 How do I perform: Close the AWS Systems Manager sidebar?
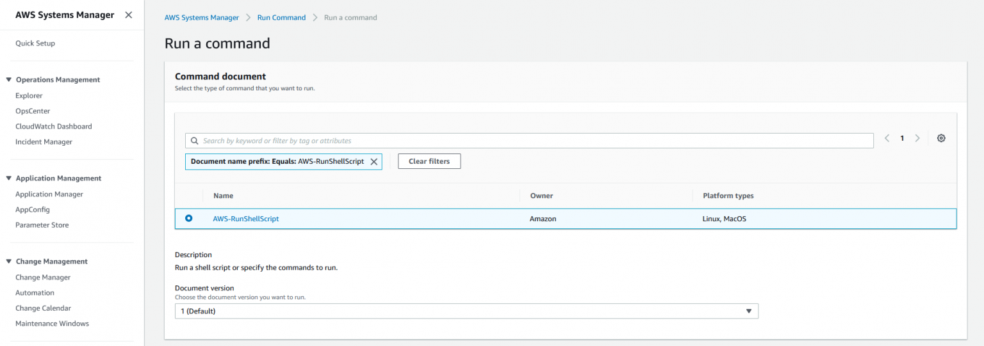click(x=128, y=15)
